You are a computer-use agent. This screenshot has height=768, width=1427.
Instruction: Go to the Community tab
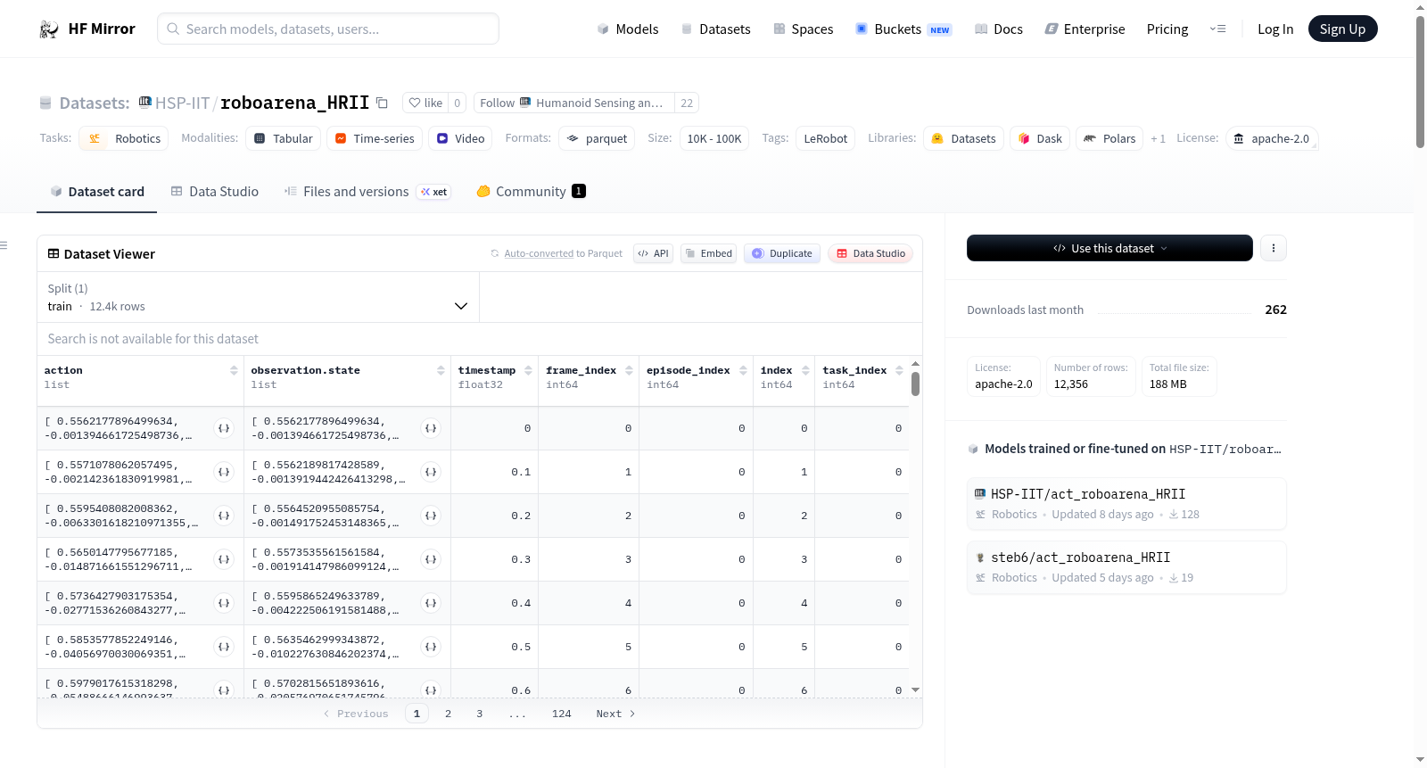531,192
